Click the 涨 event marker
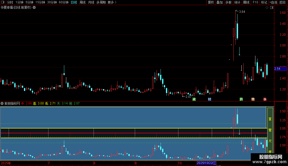The width and height of the screenshot is (288, 166). pos(265,99)
